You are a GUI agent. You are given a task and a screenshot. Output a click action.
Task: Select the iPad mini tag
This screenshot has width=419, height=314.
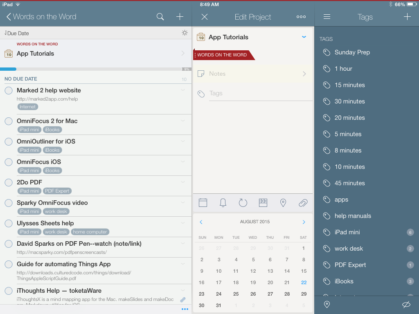pos(347,232)
